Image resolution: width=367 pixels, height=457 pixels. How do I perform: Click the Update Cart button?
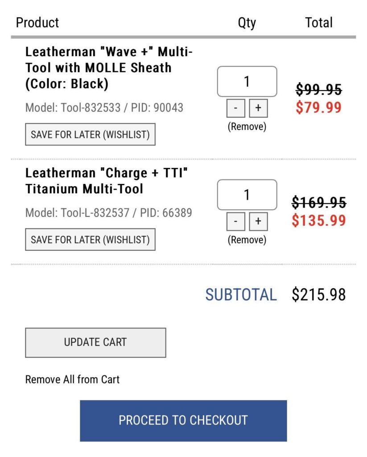pyautogui.click(x=96, y=342)
